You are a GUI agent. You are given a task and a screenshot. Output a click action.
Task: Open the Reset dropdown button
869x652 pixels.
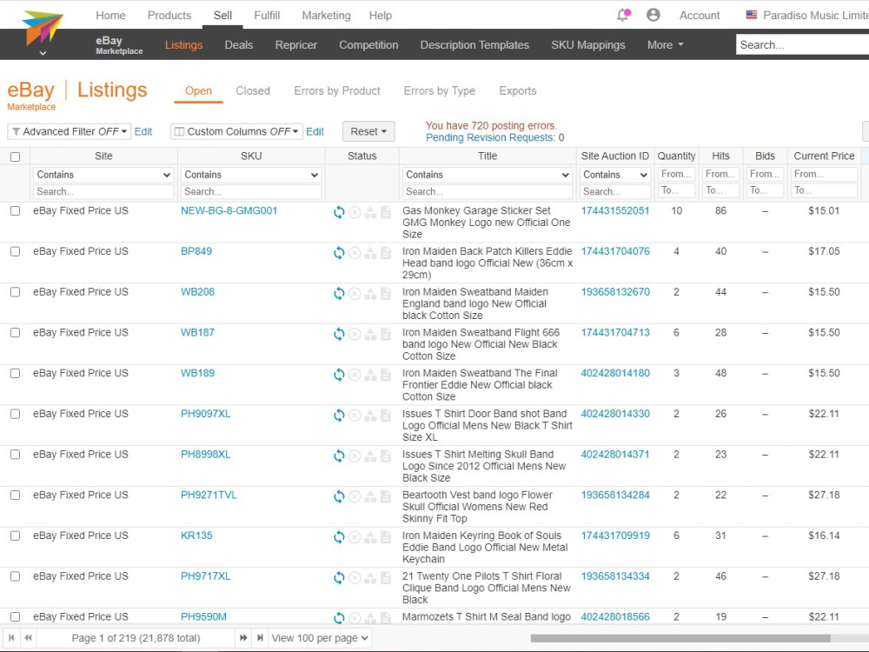(368, 131)
